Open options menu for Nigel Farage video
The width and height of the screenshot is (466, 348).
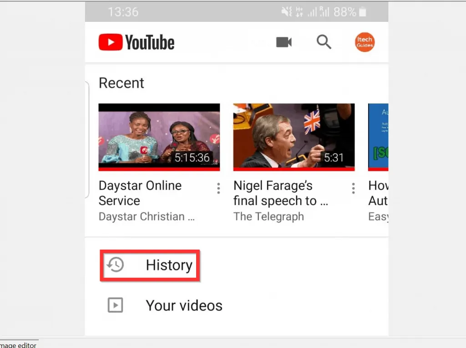coord(353,188)
